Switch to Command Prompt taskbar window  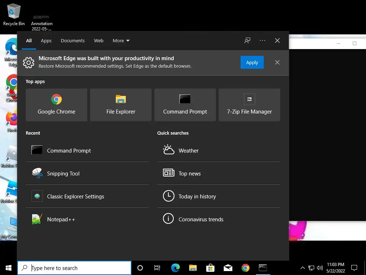pyautogui.click(x=263, y=268)
